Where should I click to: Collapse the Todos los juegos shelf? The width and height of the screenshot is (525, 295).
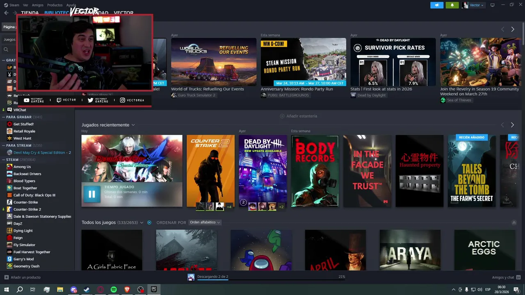click(514, 222)
